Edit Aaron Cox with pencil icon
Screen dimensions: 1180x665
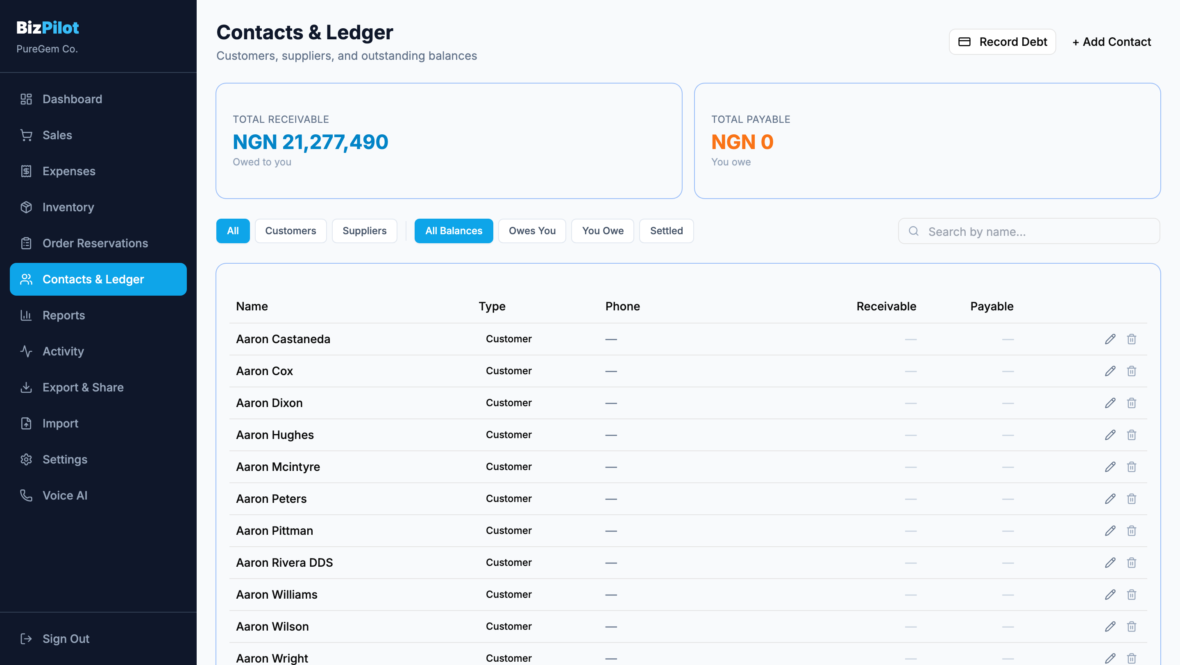[x=1110, y=371]
